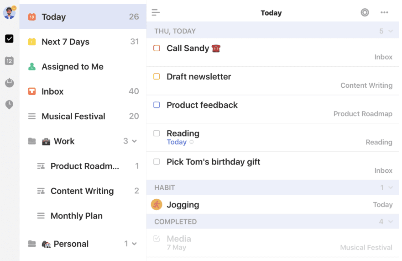This screenshot has width=402, height=261.
Task: Open the Pomodoro clock icon in sidebar
Action: (x=9, y=105)
